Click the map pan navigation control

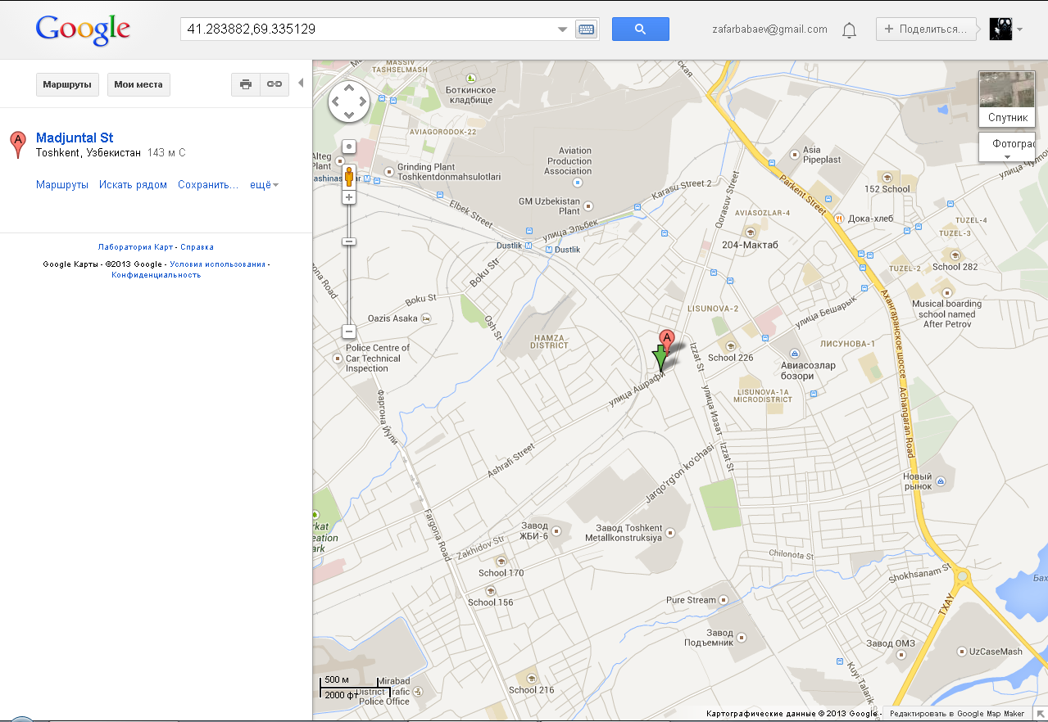pyautogui.click(x=349, y=102)
